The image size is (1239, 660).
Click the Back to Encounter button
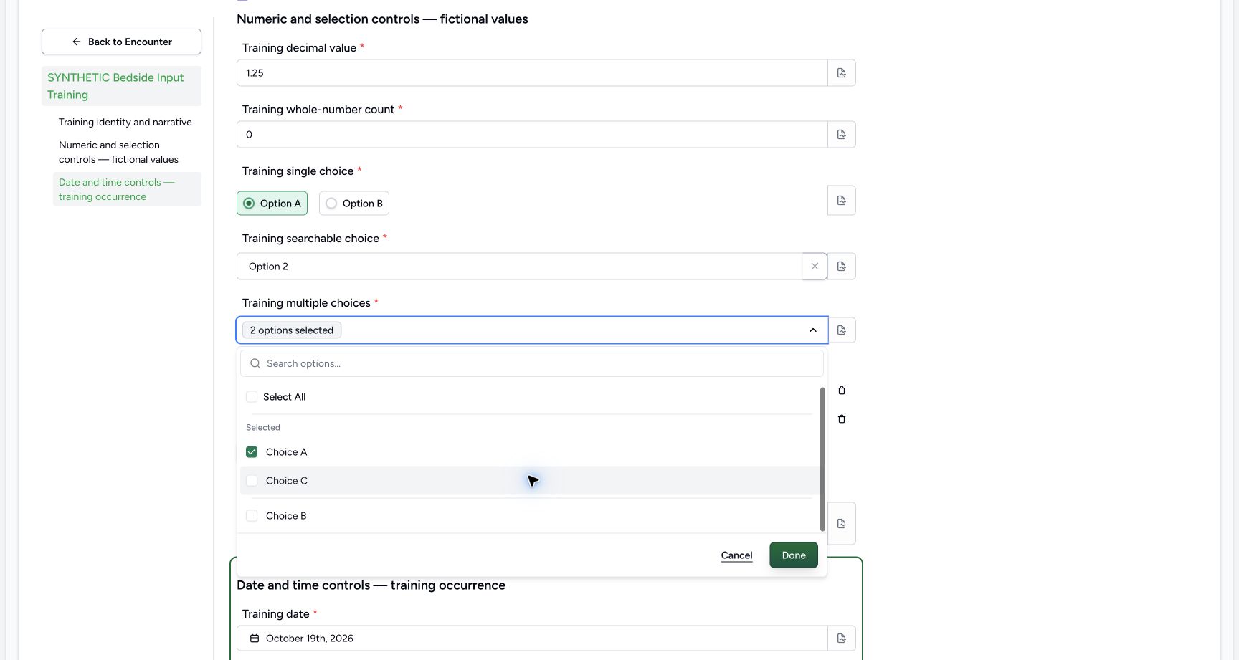[x=121, y=42]
